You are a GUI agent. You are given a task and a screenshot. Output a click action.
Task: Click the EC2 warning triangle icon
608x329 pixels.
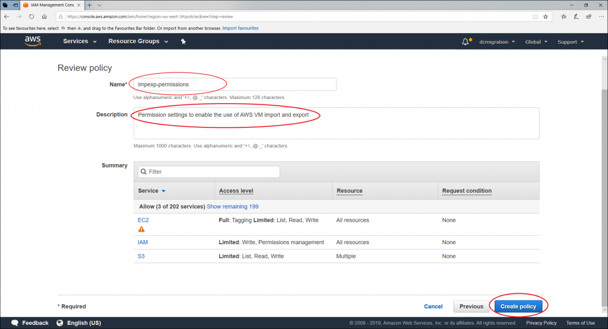click(141, 229)
